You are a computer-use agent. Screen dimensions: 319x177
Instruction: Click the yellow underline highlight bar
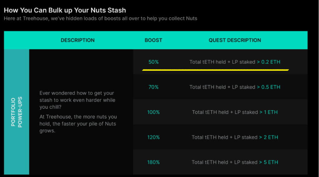click(x=216, y=70)
